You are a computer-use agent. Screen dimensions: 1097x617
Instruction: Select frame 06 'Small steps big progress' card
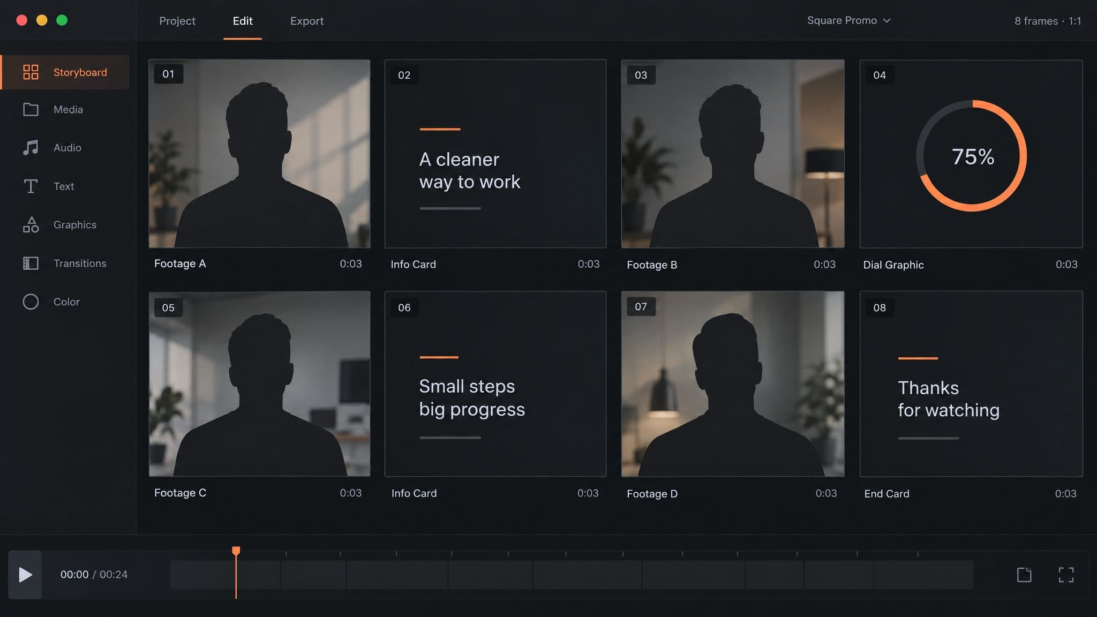[495, 383]
